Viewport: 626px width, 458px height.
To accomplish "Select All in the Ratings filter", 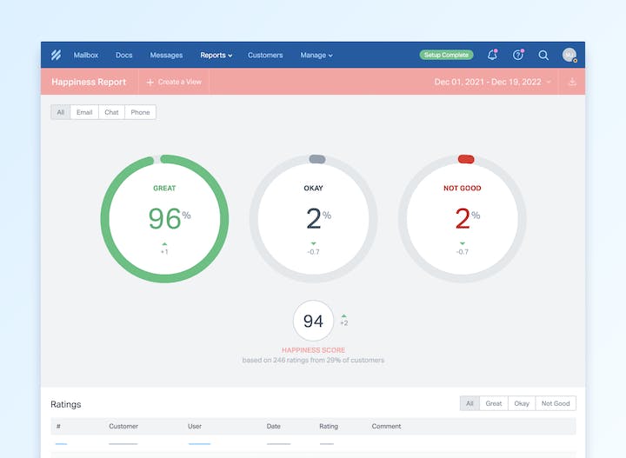I will pyautogui.click(x=469, y=403).
